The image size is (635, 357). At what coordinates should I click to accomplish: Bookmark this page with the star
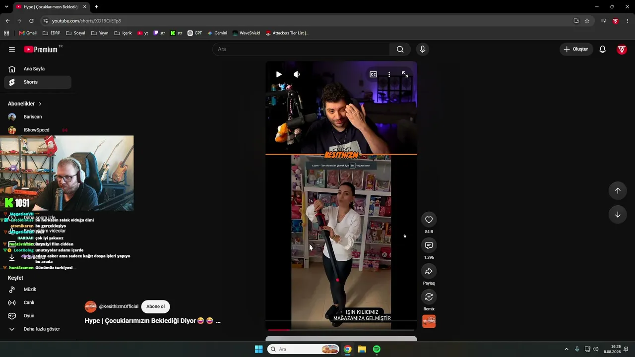(x=587, y=21)
